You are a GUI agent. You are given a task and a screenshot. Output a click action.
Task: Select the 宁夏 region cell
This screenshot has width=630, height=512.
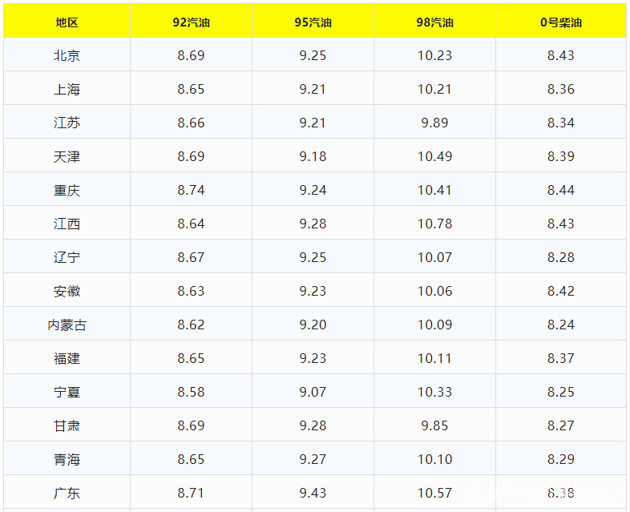pyautogui.click(x=67, y=392)
